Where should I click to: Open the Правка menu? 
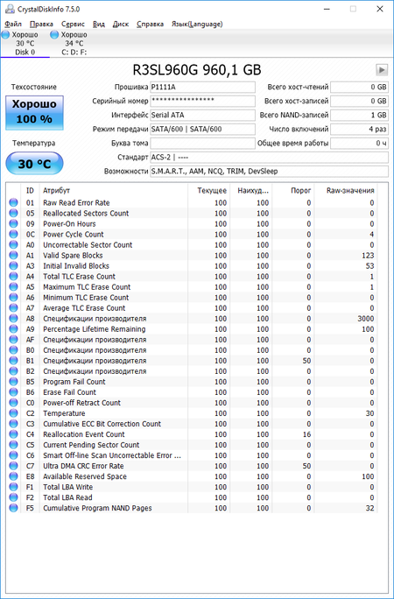[41, 24]
